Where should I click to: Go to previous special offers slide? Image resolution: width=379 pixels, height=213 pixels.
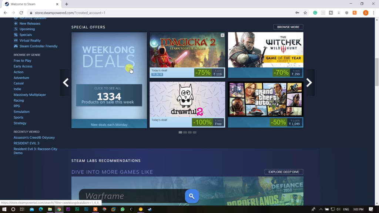(66, 82)
